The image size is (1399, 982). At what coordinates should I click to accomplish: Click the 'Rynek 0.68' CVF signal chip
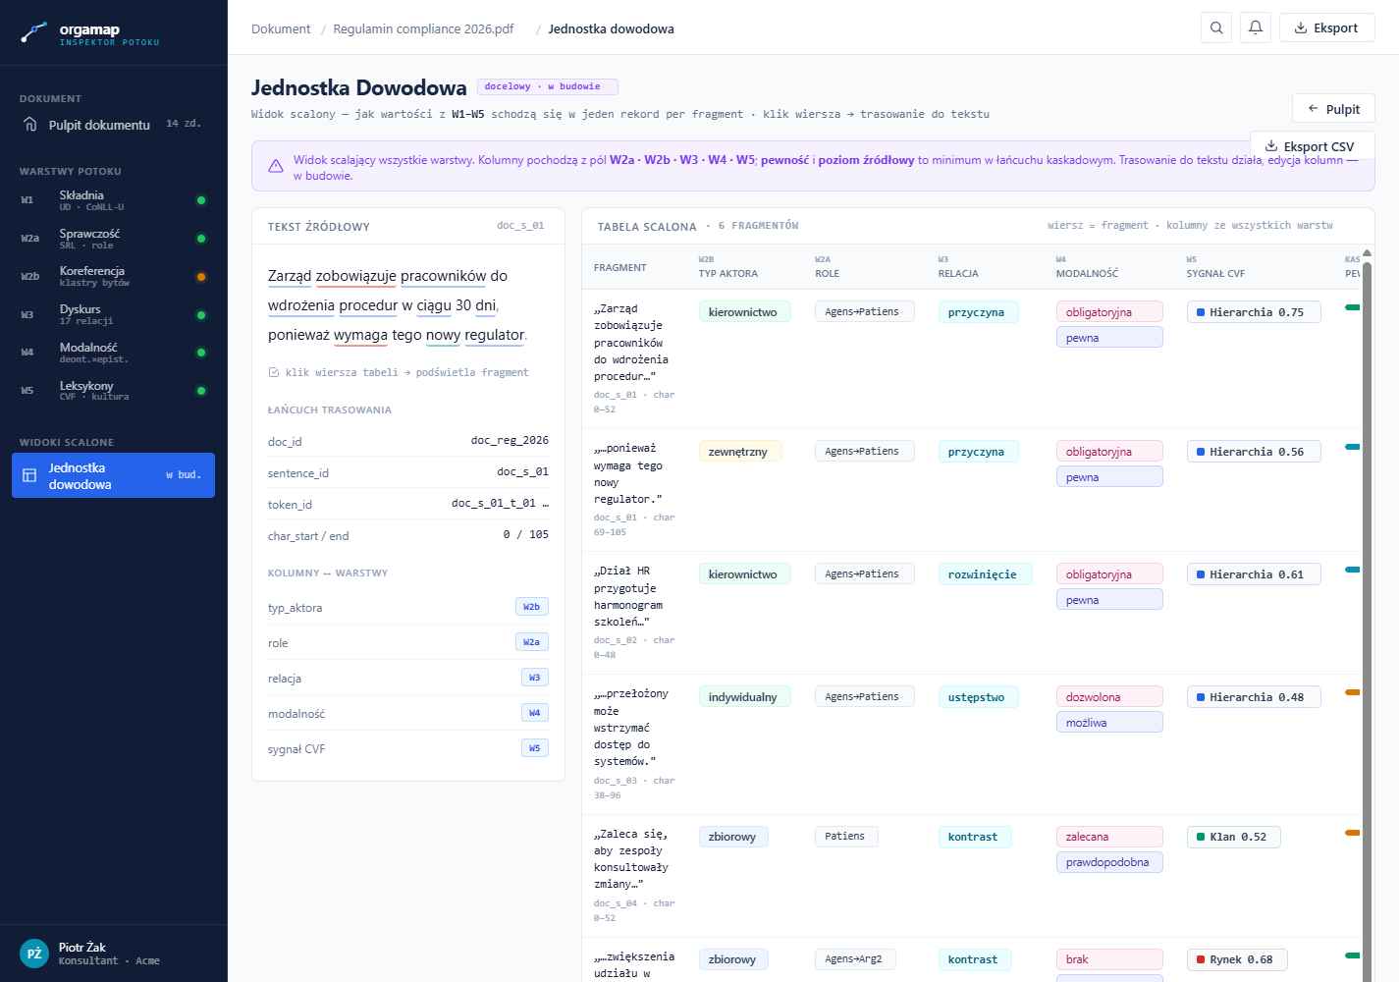coord(1237,959)
